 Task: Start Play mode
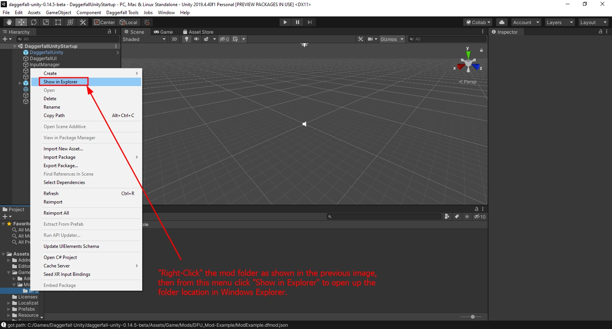tap(285, 22)
